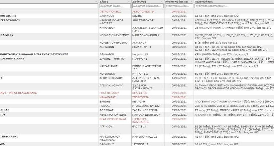
Task: Focus the Αναζήτηση δήμου search field
Action: click(115, 6)
